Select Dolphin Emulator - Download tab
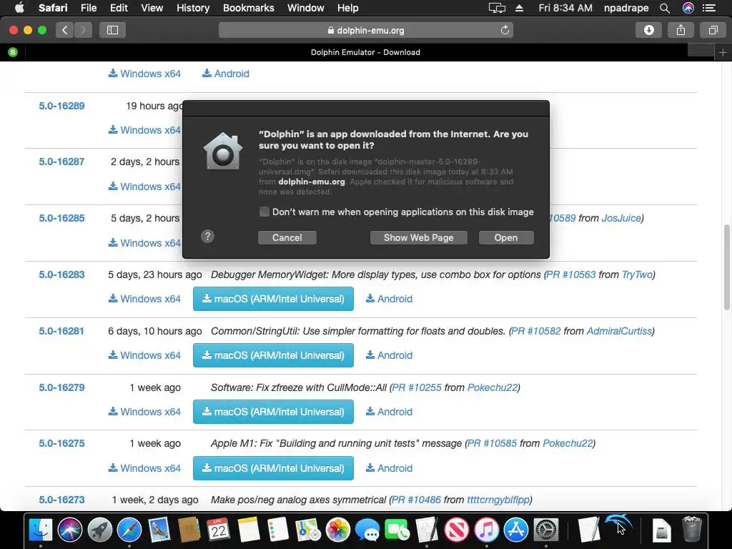 (365, 52)
